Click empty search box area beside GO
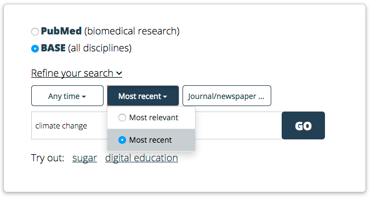371x199 pixels. tap(238, 125)
